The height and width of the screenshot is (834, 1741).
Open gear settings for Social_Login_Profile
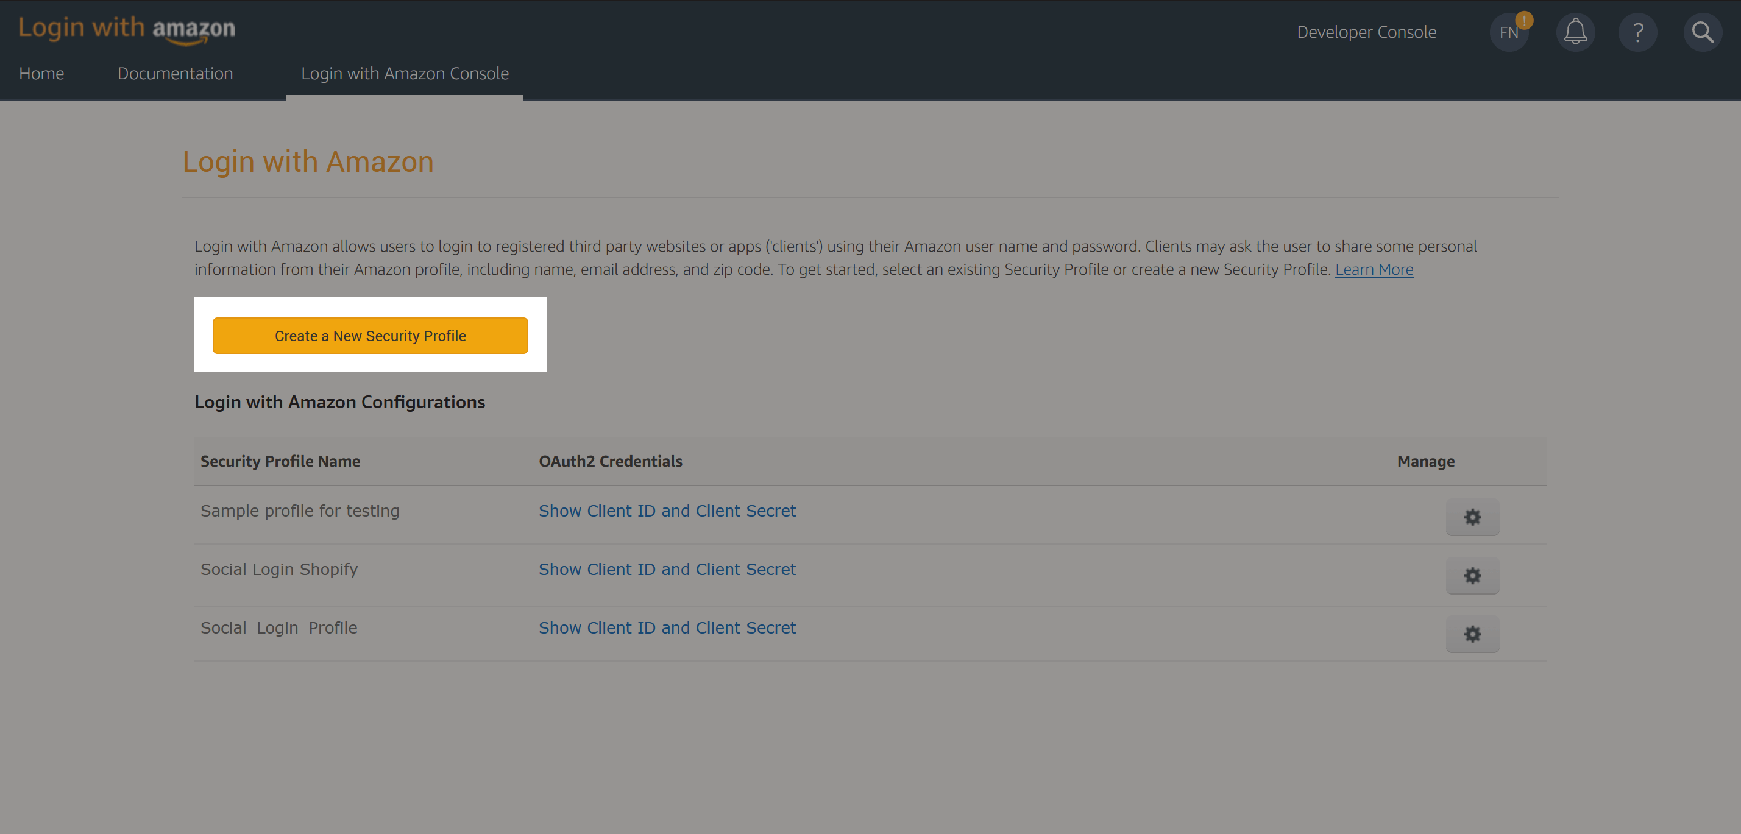coord(1473,634)
